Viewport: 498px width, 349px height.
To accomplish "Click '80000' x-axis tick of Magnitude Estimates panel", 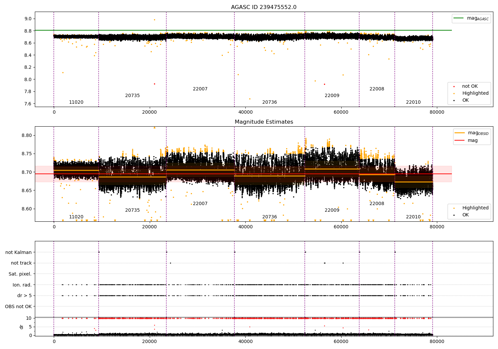I will click(x=437, y=227).
